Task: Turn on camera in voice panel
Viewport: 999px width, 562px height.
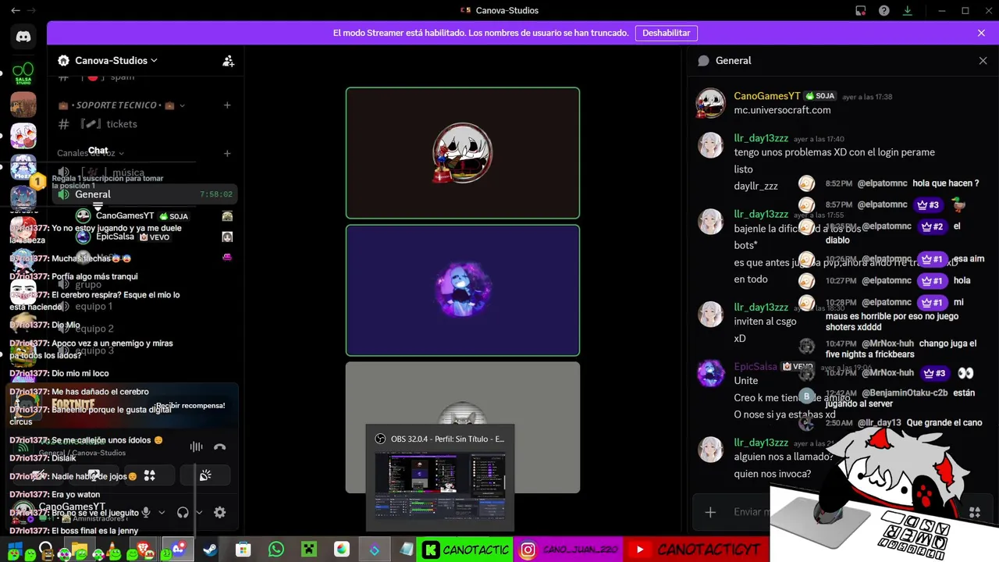Action: pos(37,475)
